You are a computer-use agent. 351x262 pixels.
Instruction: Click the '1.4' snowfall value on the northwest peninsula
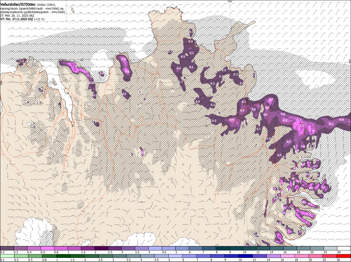(75, 66)
